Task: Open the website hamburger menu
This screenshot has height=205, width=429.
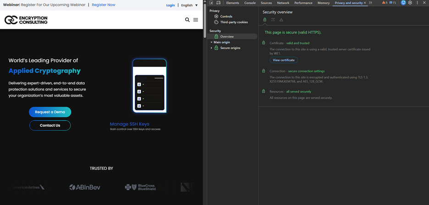Action: [196, 20]
